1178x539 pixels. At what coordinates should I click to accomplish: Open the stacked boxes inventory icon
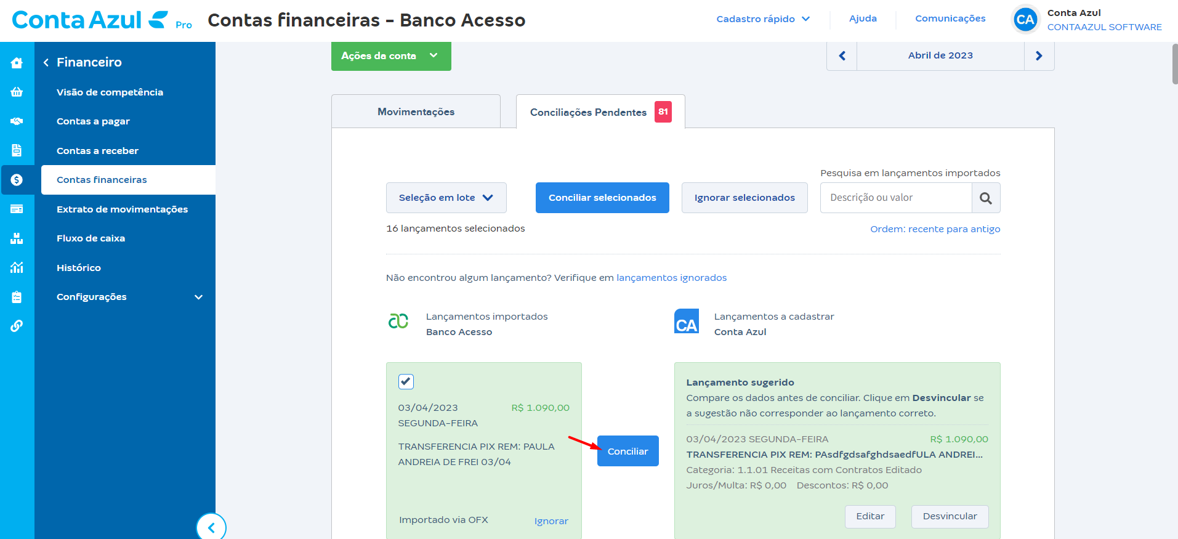click(17, 238)
